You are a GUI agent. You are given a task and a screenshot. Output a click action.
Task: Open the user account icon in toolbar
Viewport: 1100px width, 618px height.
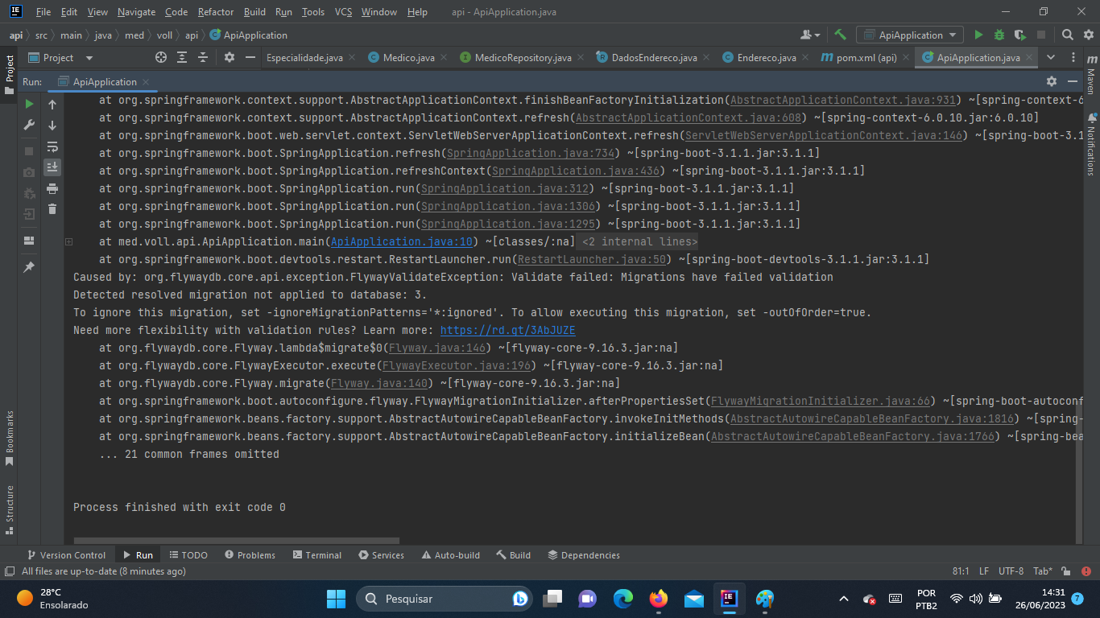pos(809,35)
